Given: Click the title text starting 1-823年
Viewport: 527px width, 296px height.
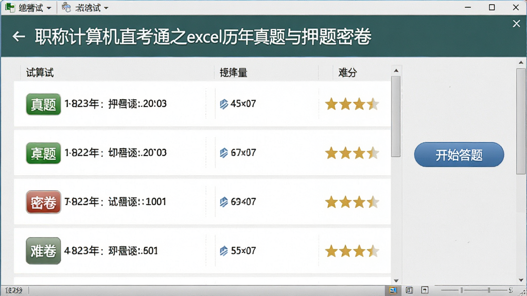Looking at the screenshot, I should click(x=115, y=104).
